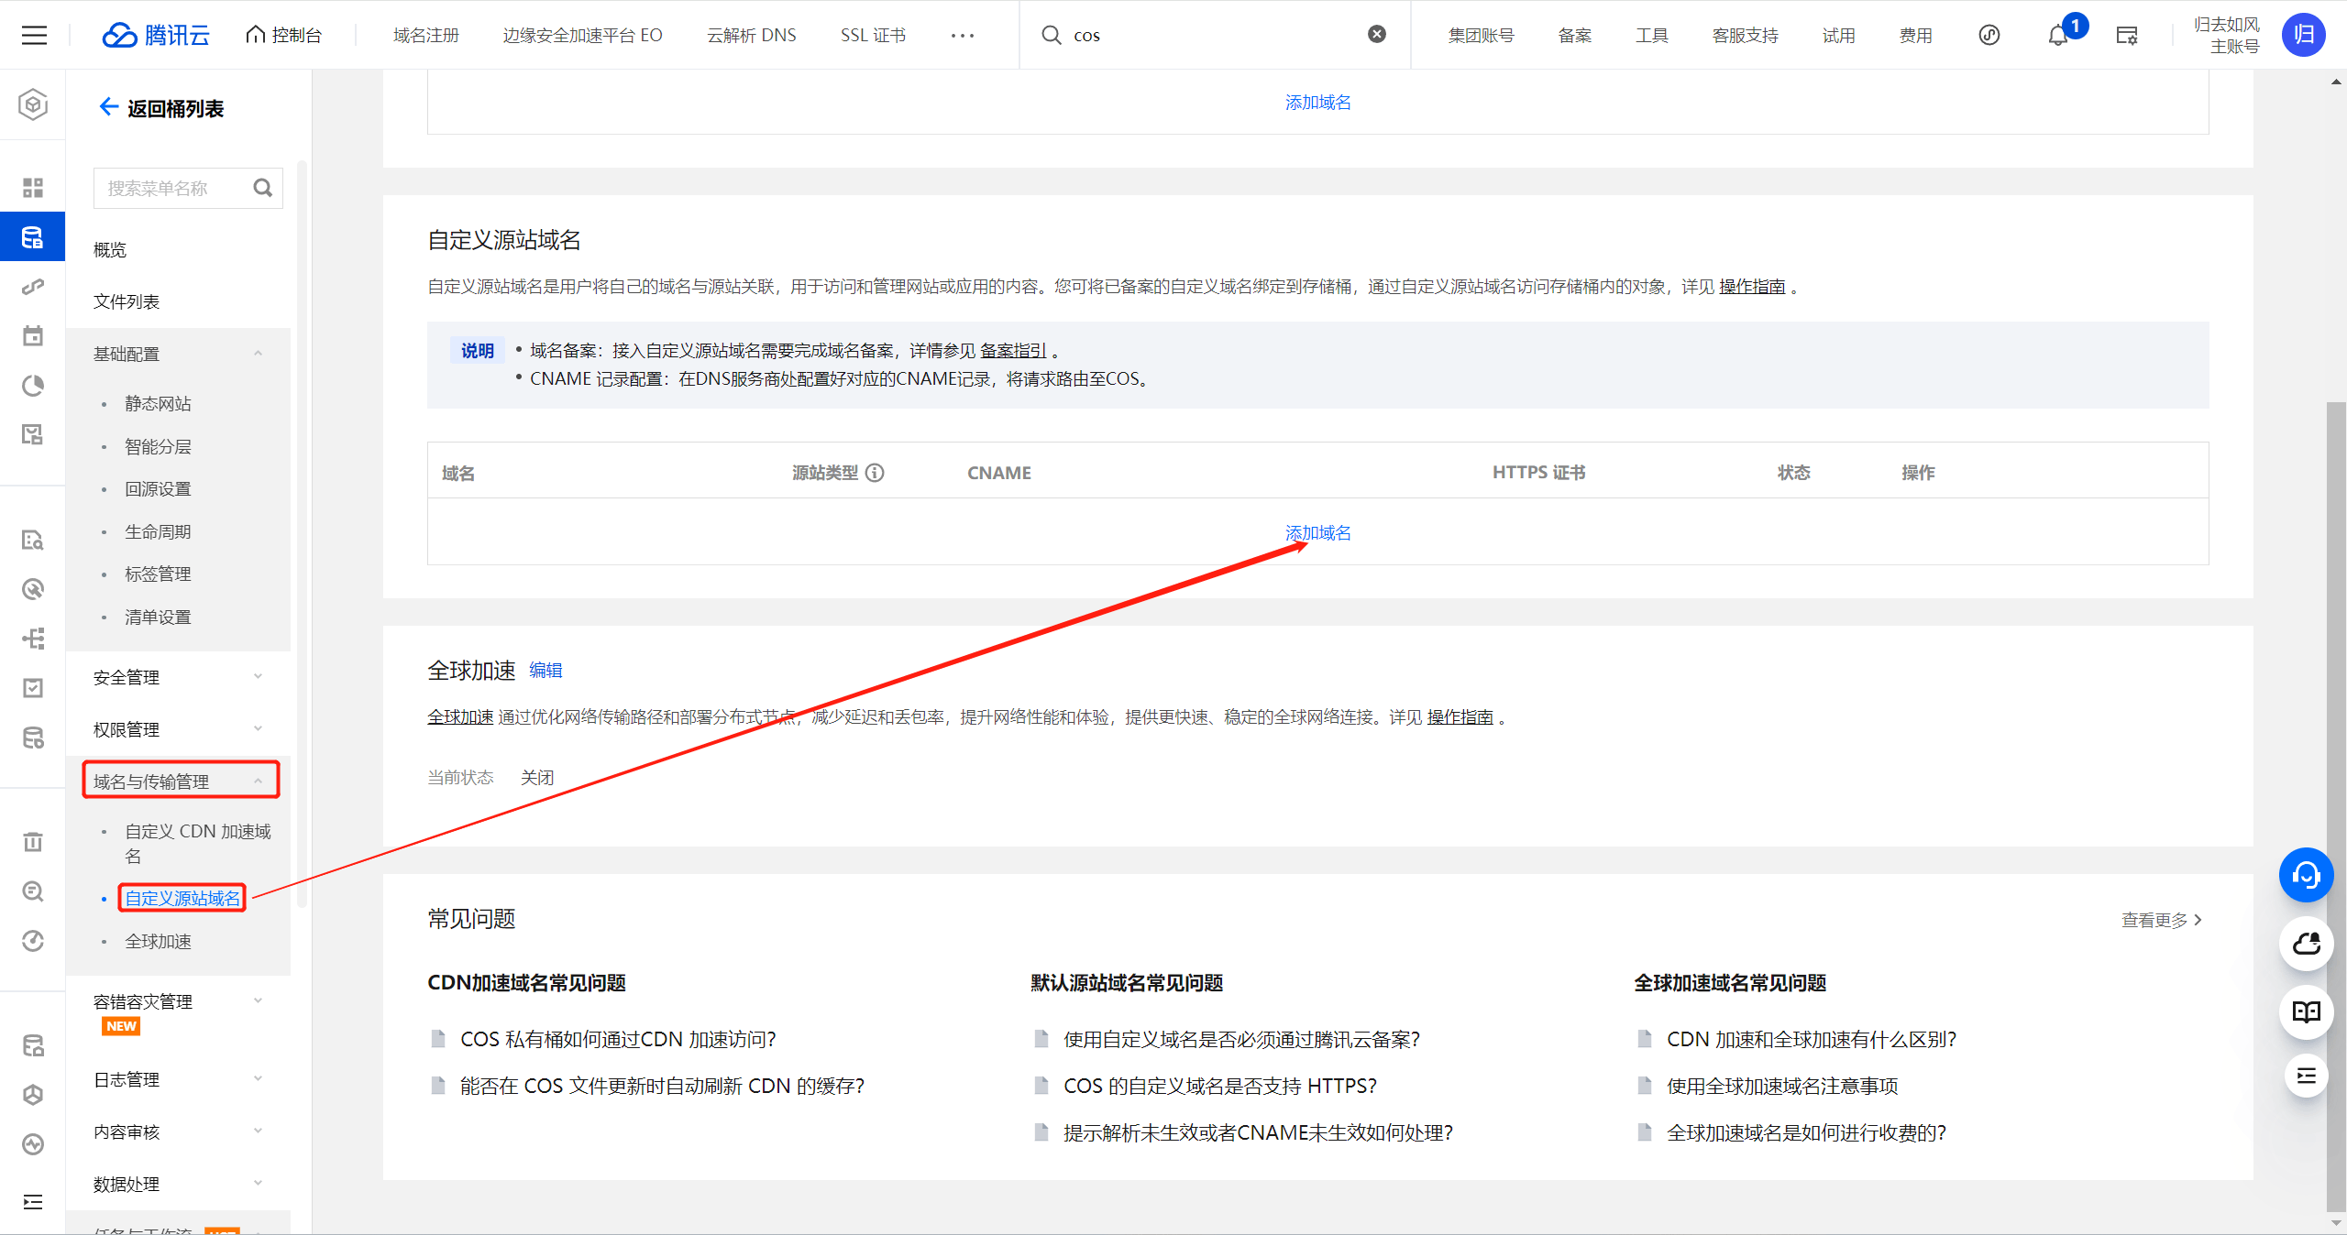Click the top cos search box

(x=1215, y=35)
